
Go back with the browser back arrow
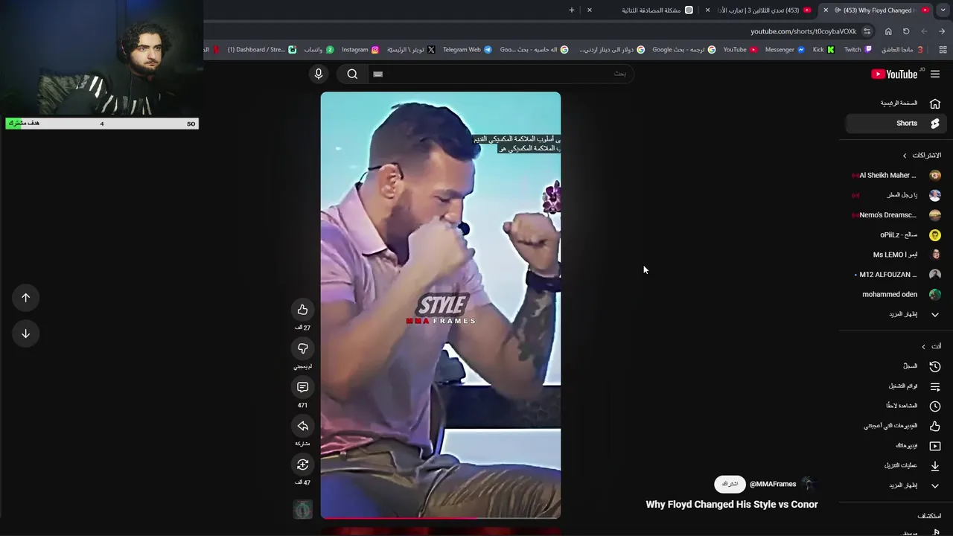pyautogui.click(x=942, y=31)
